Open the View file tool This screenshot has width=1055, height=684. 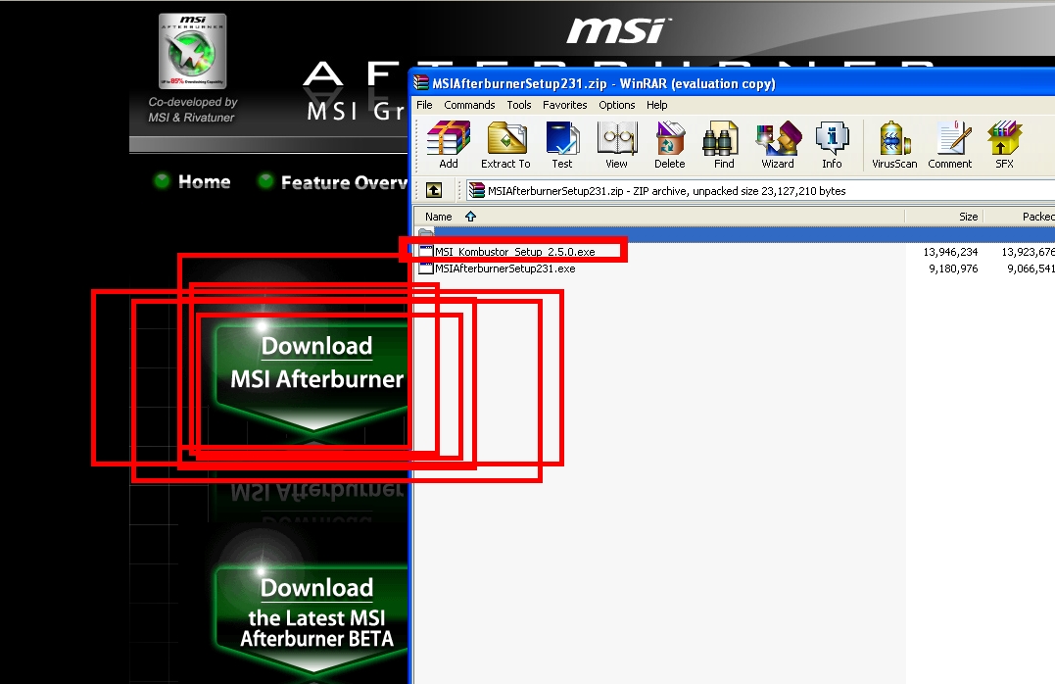(616, 145)
